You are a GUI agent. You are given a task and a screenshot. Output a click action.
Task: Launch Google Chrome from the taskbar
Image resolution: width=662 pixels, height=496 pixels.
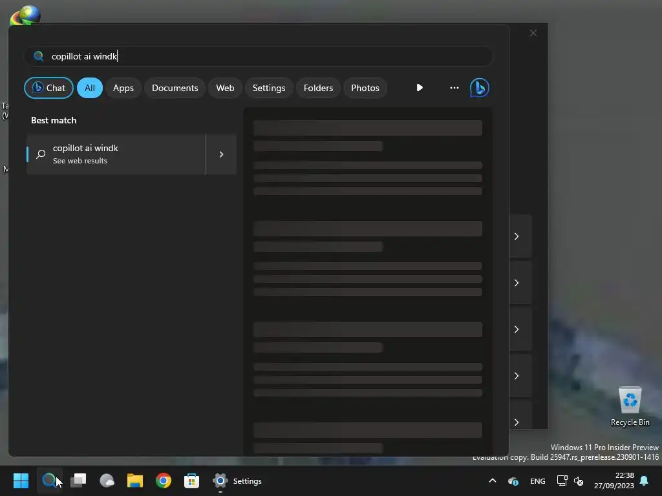(x=164, y=480)
